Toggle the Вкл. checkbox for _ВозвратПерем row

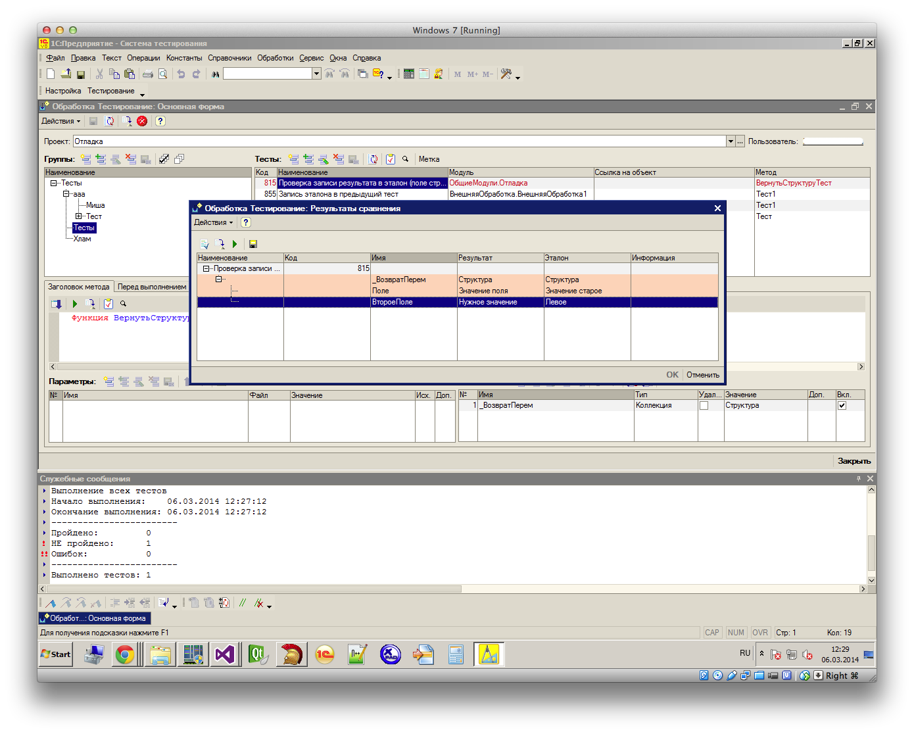coord(842,406)
